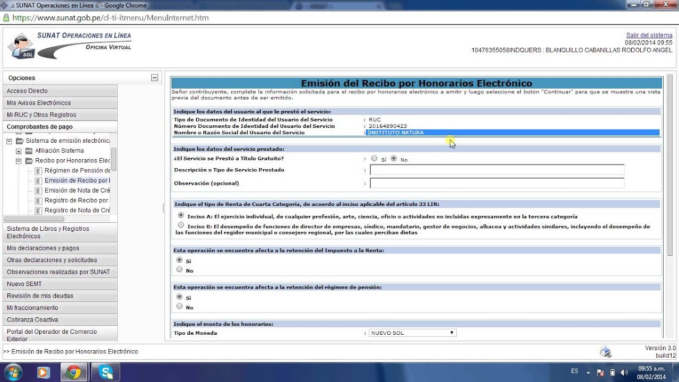Open Sistema de Libros y Registros Electrónicos
This screenshot has height=382, width=679.
60,232
